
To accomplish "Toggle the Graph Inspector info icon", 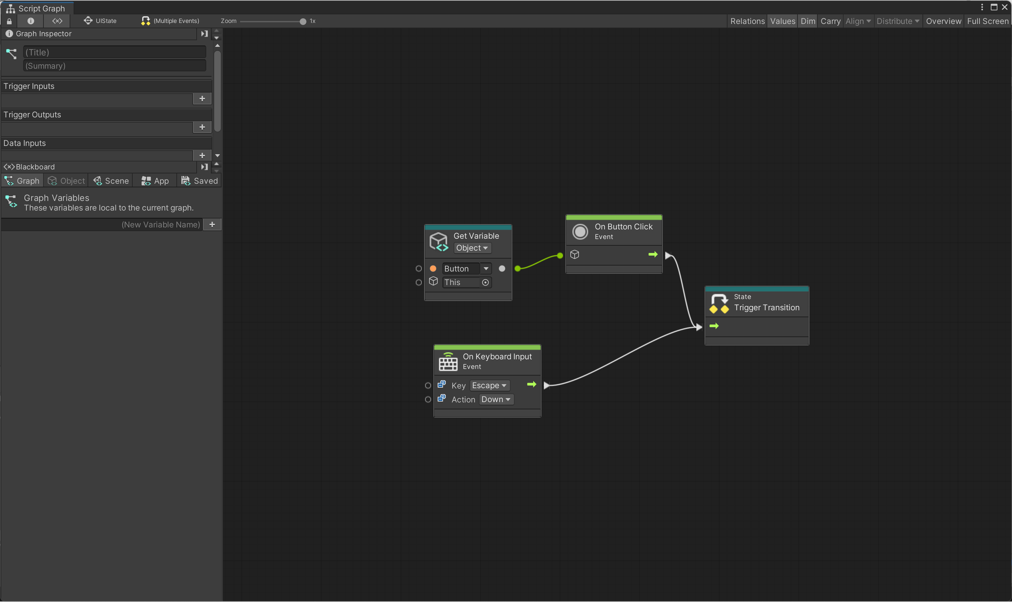I will point(31,21).
